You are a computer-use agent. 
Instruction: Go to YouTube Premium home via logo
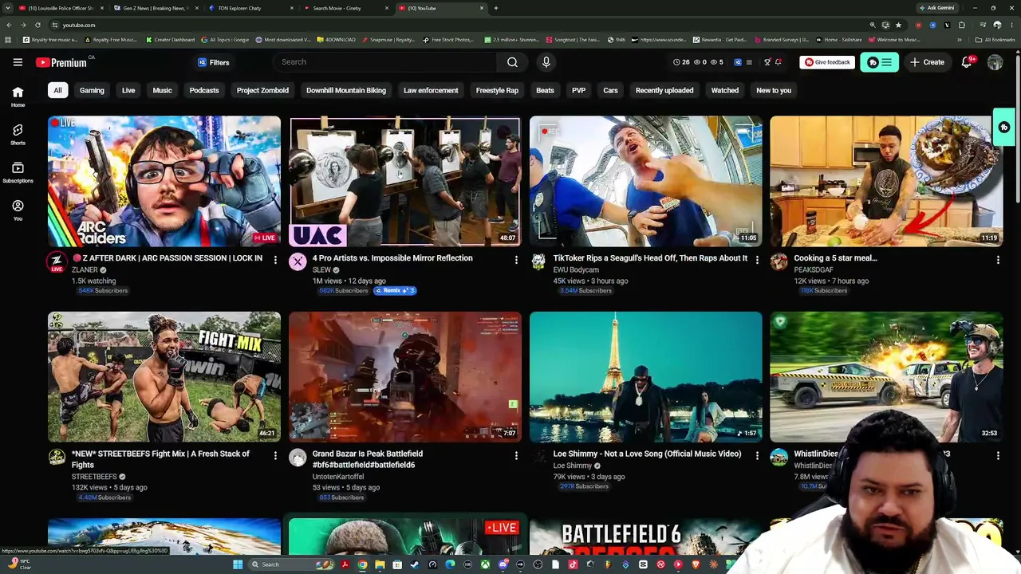click(x=61, y=62)
